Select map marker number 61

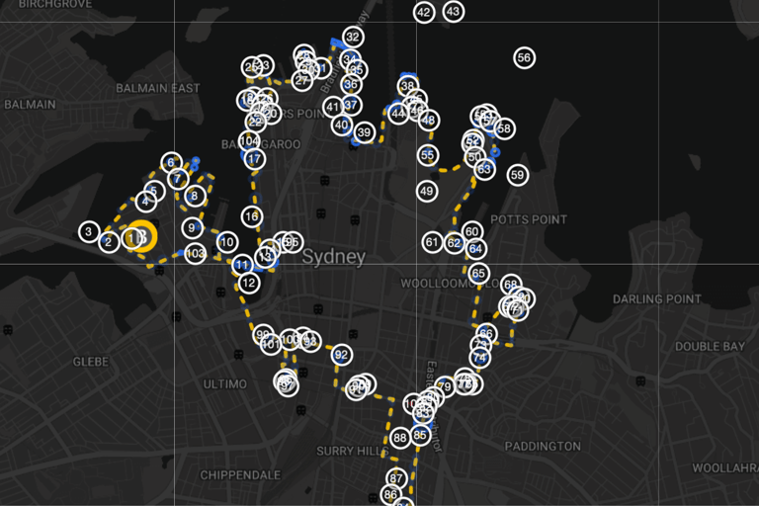point(432,241)
